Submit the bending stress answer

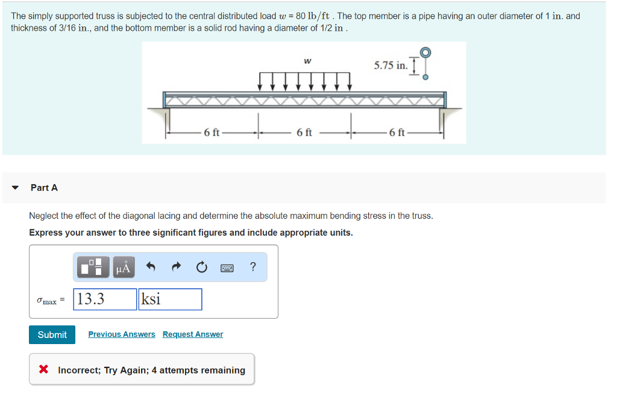pyautogui.click(x=52, y=334)
